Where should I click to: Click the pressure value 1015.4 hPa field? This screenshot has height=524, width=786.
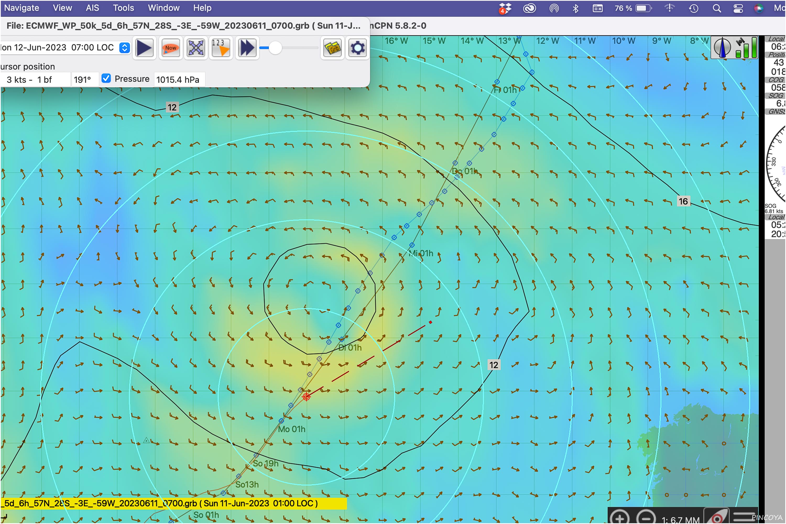[x=179, y=80]
